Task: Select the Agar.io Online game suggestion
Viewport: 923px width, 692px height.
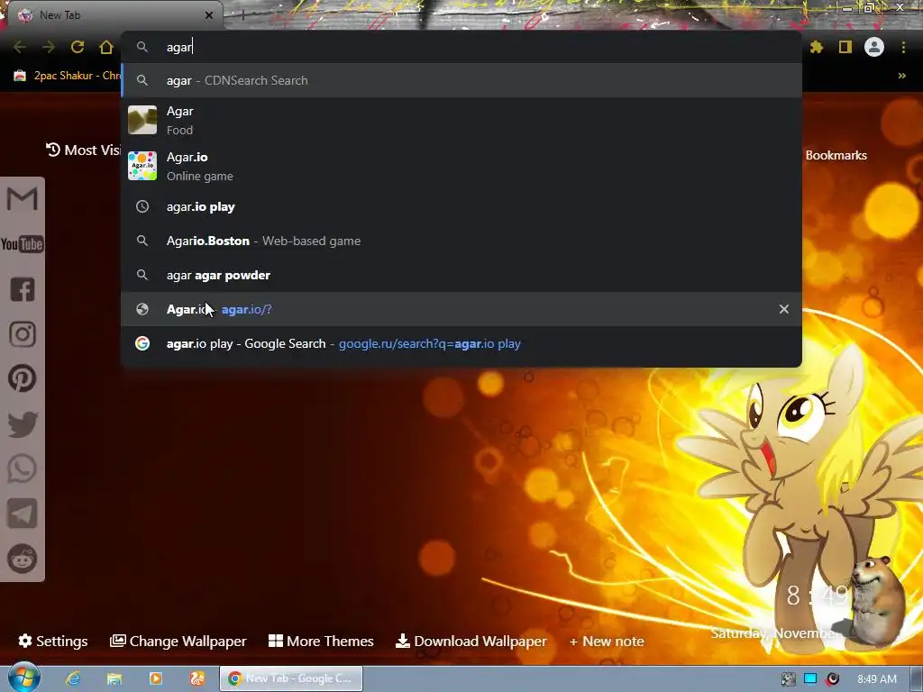Action: coord(461,166)
